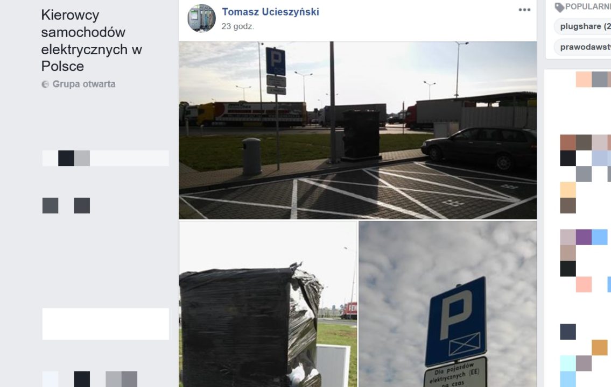611x387 pixels.
Task: Open the 23 godz. post timestamp
Action: (x=238, y=26)
